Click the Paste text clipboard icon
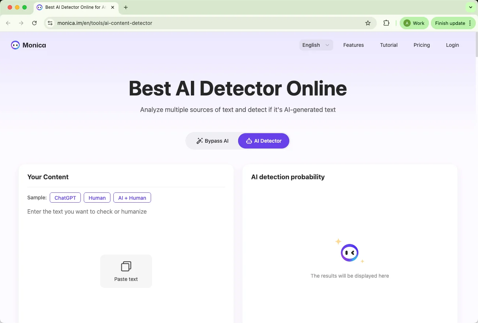This screenshot has height=323, width=478. pyautogui.click(x=126, y=266)
